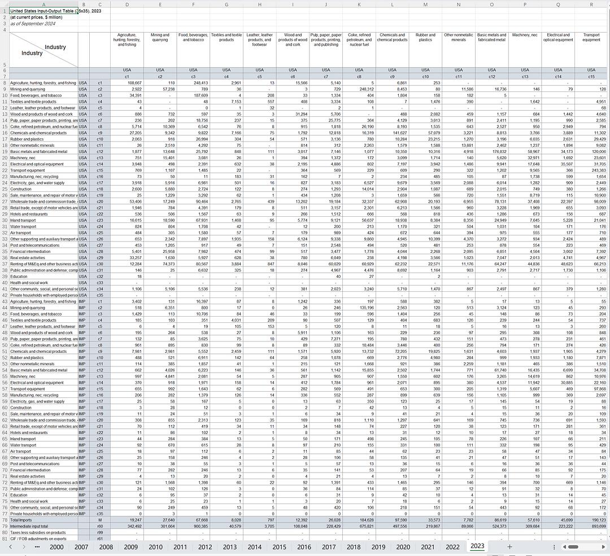Click the plus icon to add a new sheet
This screenshot has height=556, width=610.
(x=508, y=547)
